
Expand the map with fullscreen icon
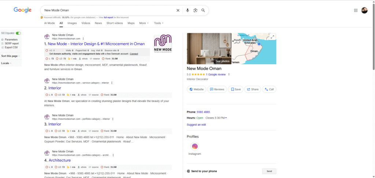coord(272,37)
